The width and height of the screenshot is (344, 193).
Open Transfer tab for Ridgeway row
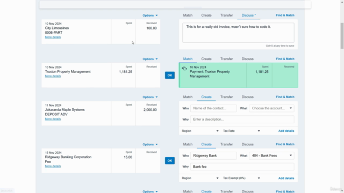tap(226, 144)
